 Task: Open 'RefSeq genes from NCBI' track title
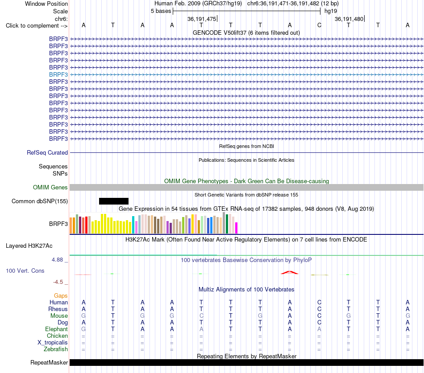pyautogui.click(x=246, y=146)
